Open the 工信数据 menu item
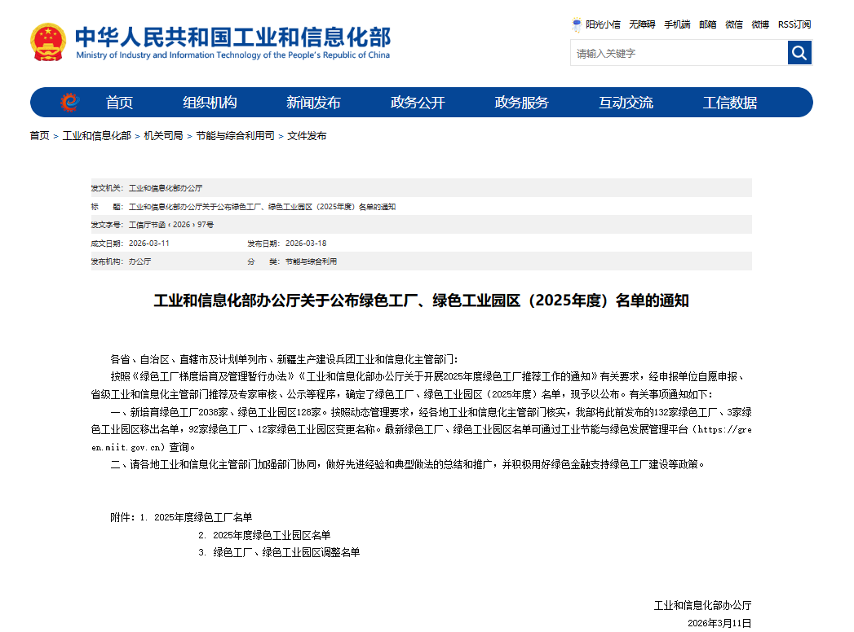Screen dimensions: 854x632 (x=730, y=103)
